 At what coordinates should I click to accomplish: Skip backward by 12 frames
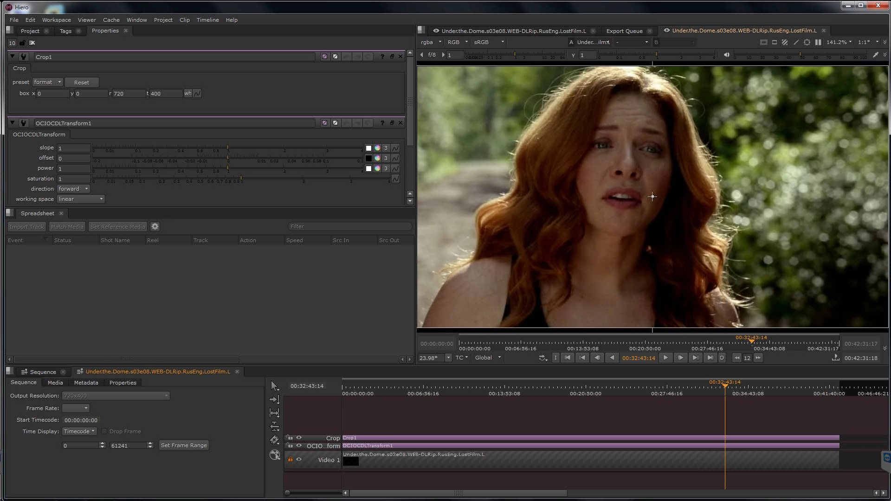737,358
